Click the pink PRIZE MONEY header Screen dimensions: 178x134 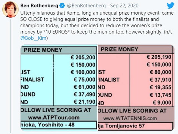[x=119, y=49]
